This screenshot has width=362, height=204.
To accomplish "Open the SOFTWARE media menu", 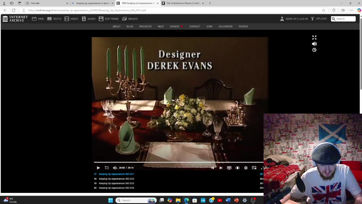I will 109,19.
